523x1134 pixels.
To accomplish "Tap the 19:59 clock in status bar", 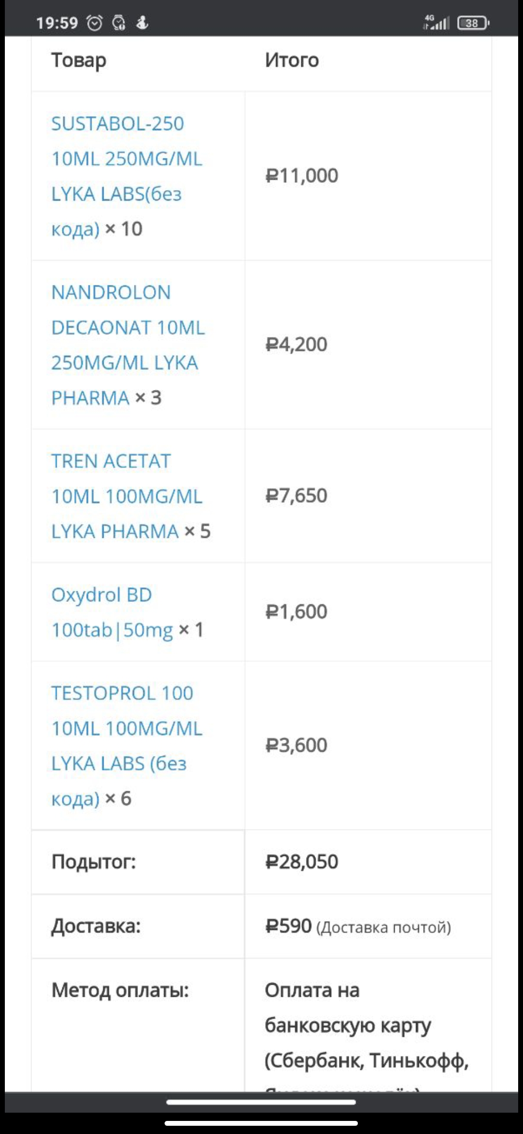I will tap(57, 23).
